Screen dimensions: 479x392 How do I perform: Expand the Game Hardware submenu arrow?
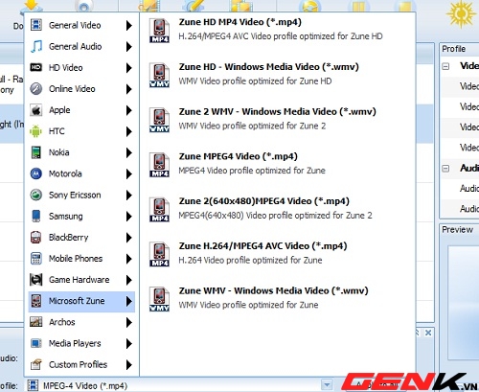[x=128, y=280]
